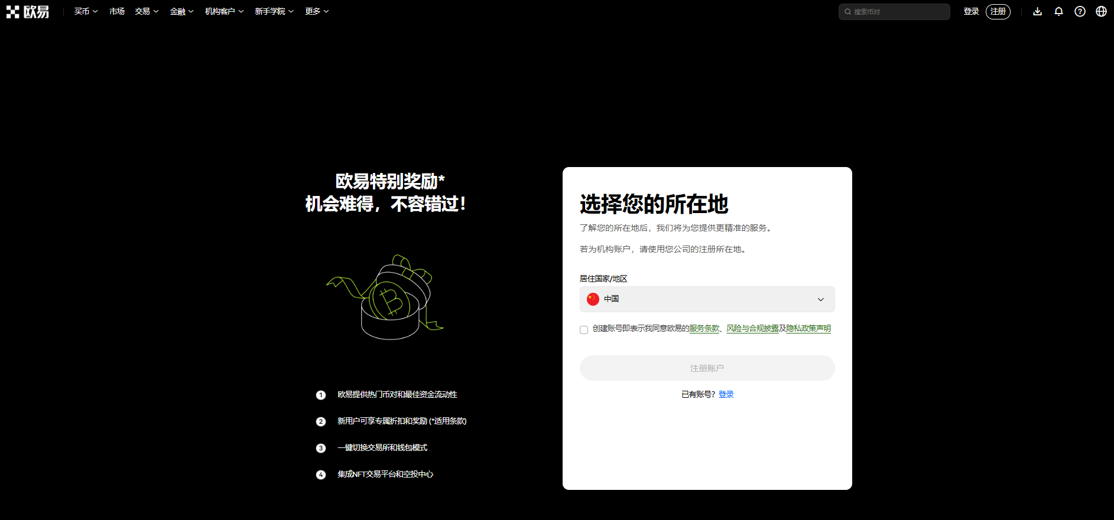Screen dimensions: 1114x520
Task: Click the 注册 button in header
Action: pos(998,12)
